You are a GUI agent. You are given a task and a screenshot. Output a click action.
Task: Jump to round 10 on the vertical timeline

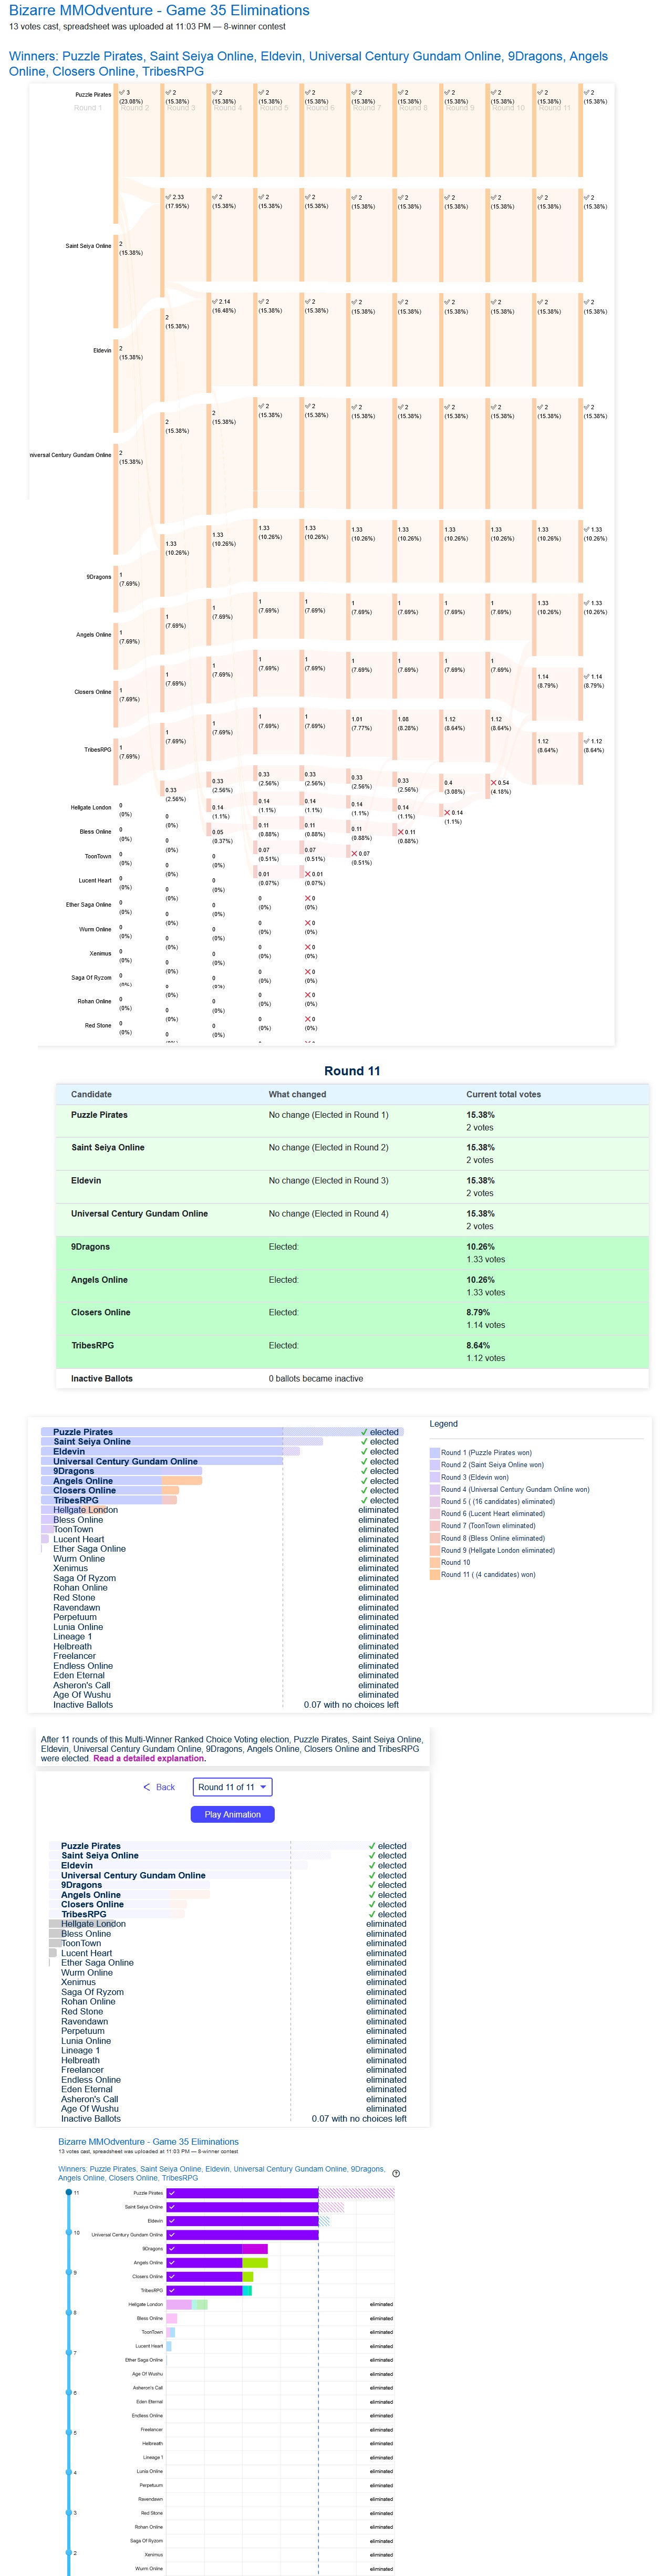click(x=69, y=2233)
